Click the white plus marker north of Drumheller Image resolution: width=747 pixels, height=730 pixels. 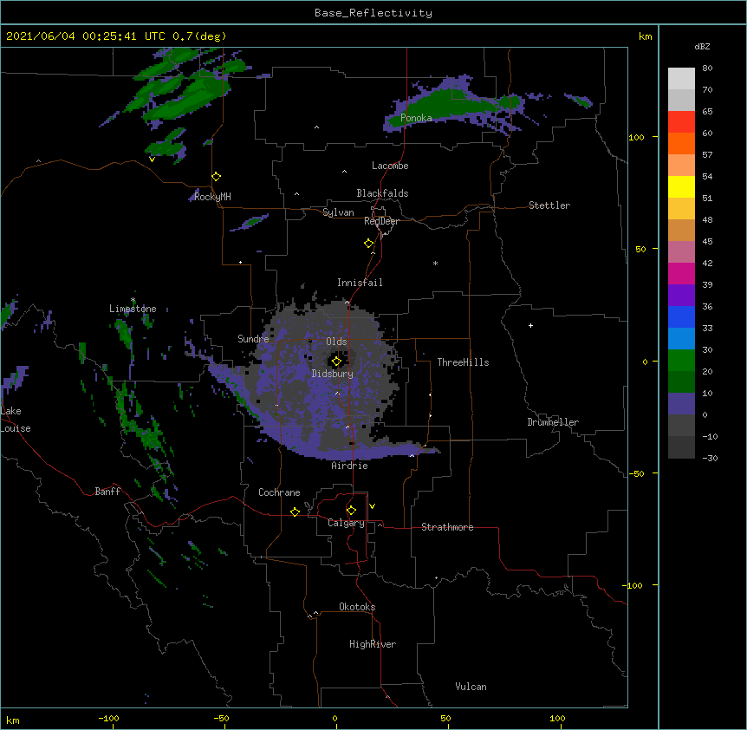click(x=530, y=325)
